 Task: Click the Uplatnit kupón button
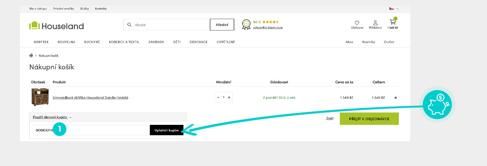click(x=166, y=130)
